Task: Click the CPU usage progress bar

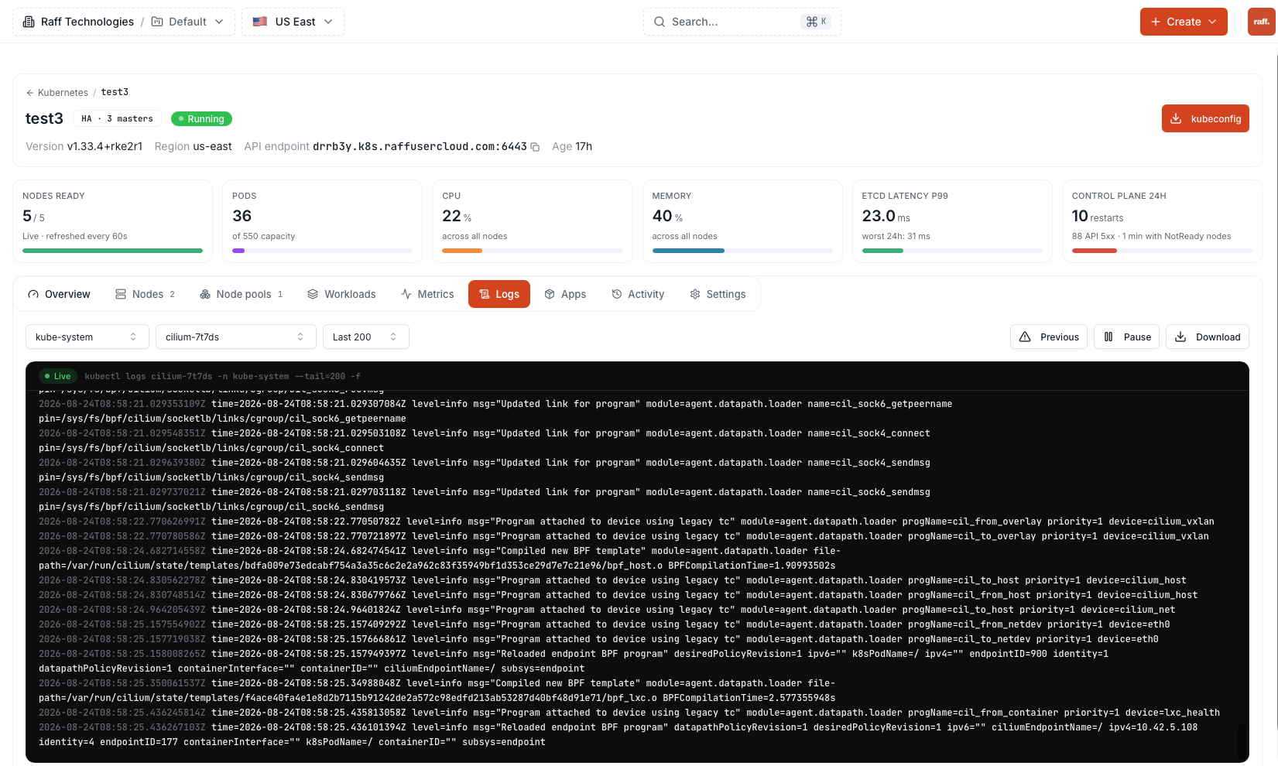Action: tap(533, 251)
